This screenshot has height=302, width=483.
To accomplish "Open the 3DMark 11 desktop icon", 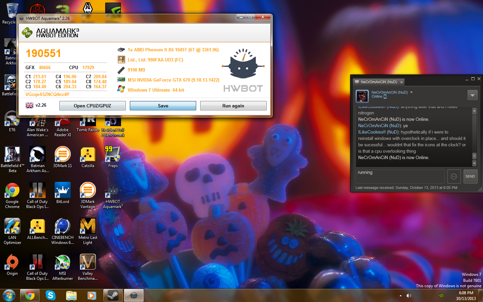I will 62,157.
